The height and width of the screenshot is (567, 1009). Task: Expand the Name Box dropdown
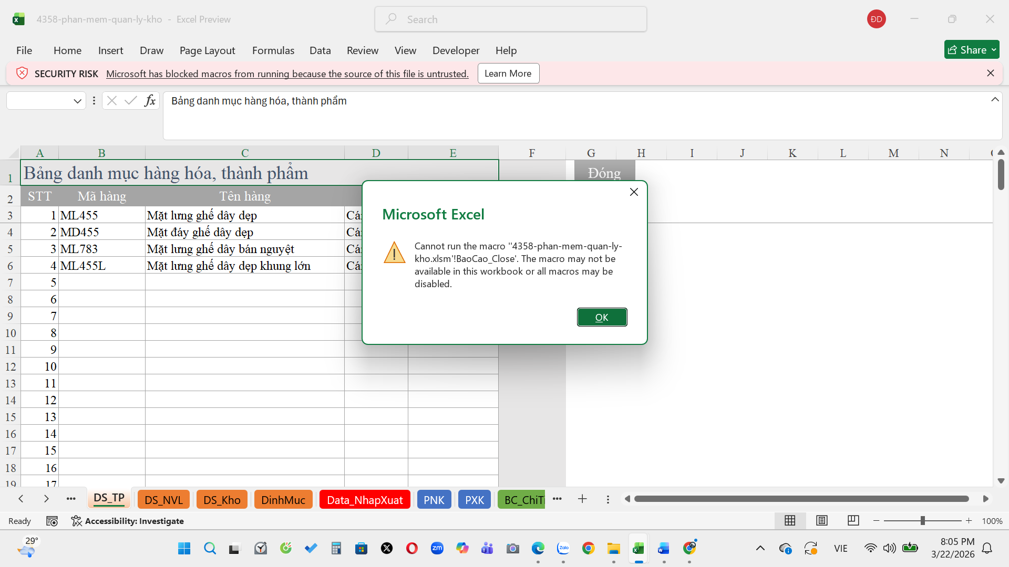point(77,101)
